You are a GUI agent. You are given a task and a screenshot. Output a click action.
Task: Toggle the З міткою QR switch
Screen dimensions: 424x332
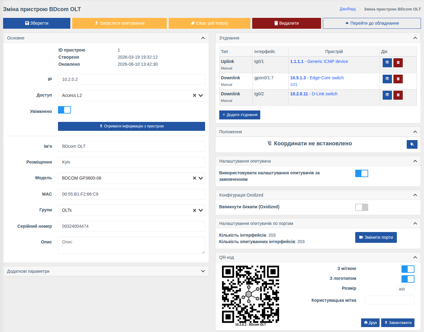[408, 269]
